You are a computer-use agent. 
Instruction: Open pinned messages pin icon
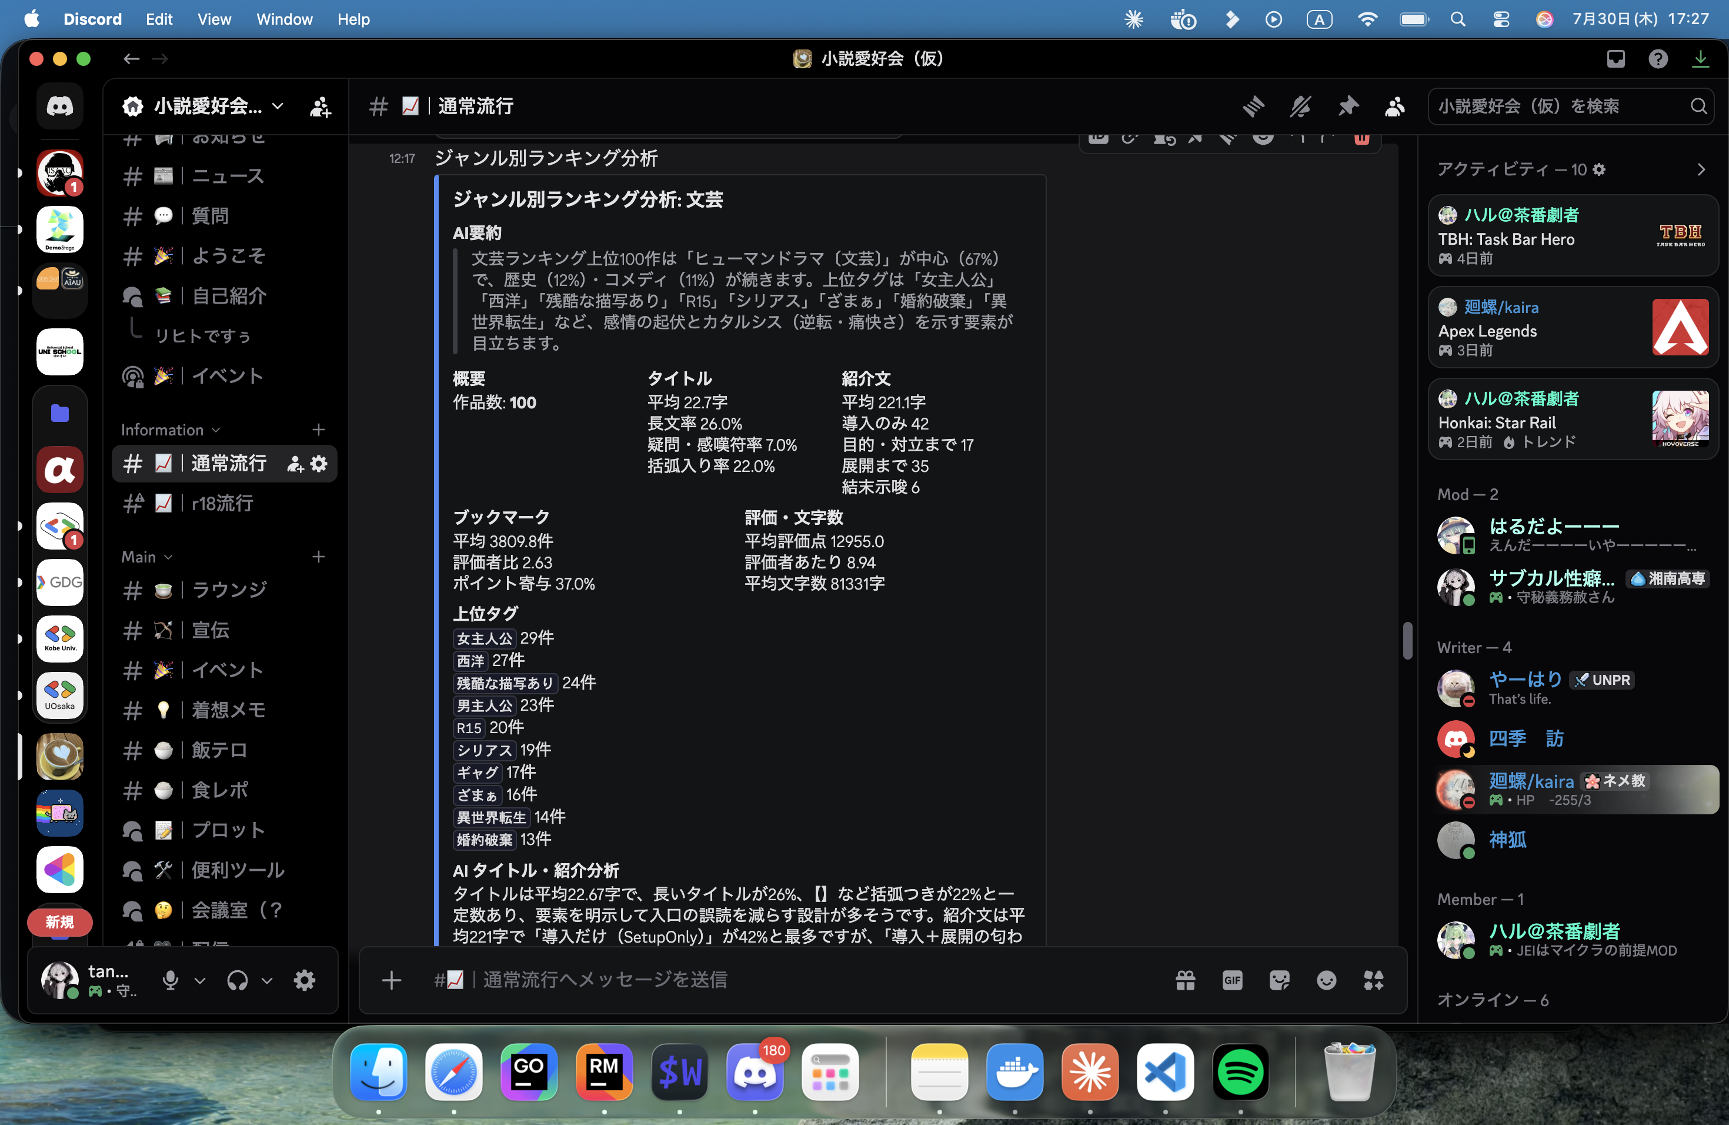(1347, 106)
